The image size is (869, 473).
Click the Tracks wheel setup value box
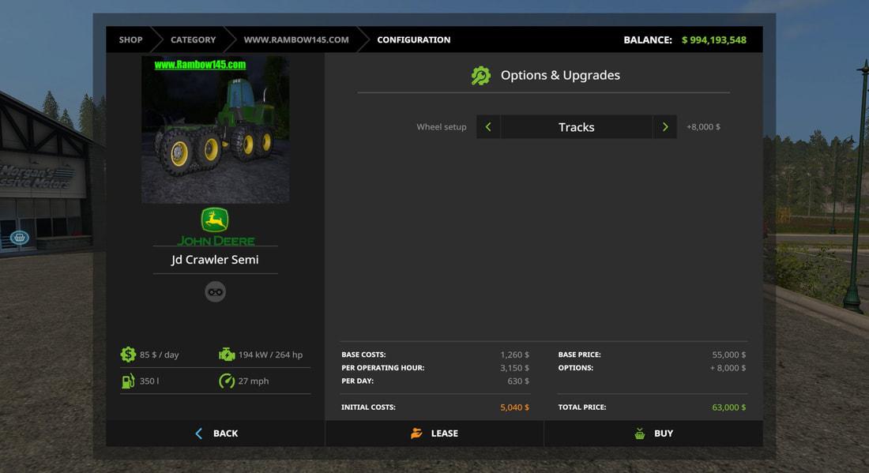click(577, 127)
